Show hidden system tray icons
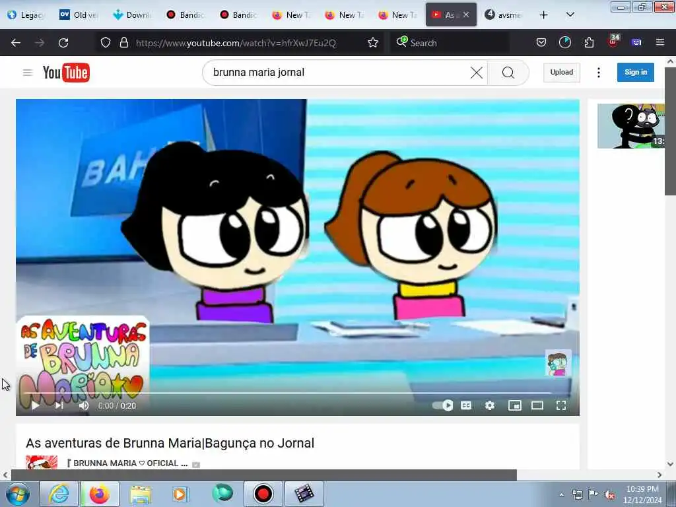 [561, 495]
